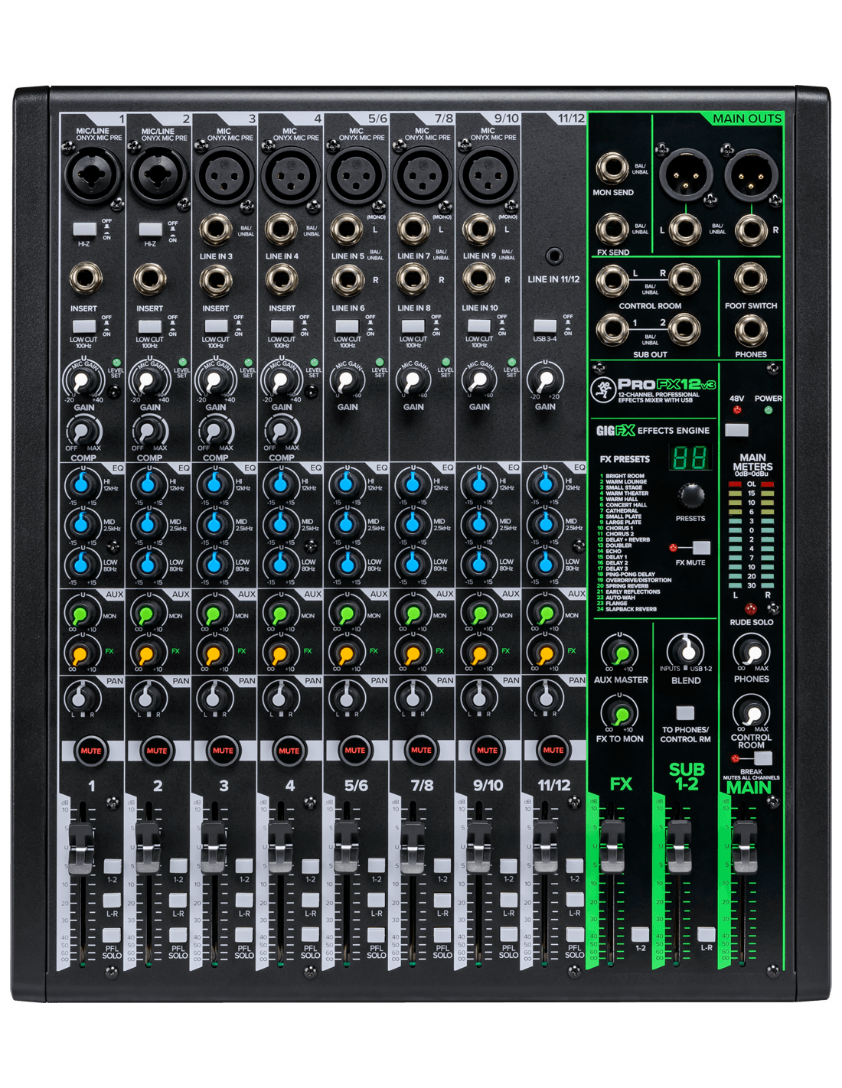This screenshot has height=1088, width=842.
Task: Click the channel 1 mic GAIN knob
Action: tap(83, 379)
